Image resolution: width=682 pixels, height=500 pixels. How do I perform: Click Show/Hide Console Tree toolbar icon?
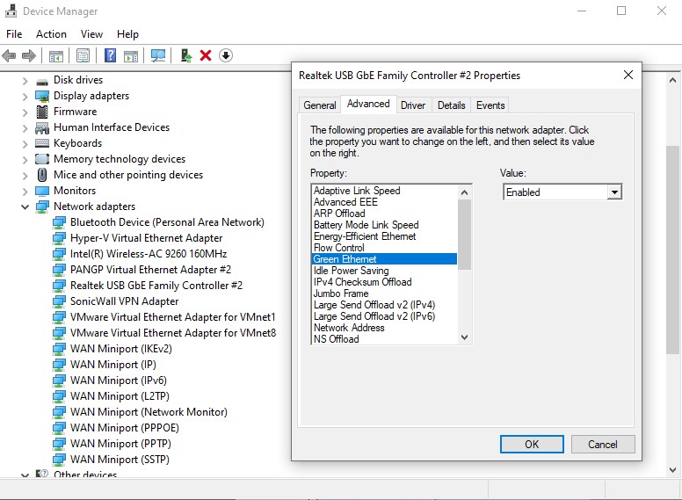click(x=55, y=55)
